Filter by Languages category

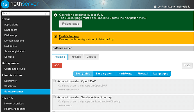tap(161, 74)
